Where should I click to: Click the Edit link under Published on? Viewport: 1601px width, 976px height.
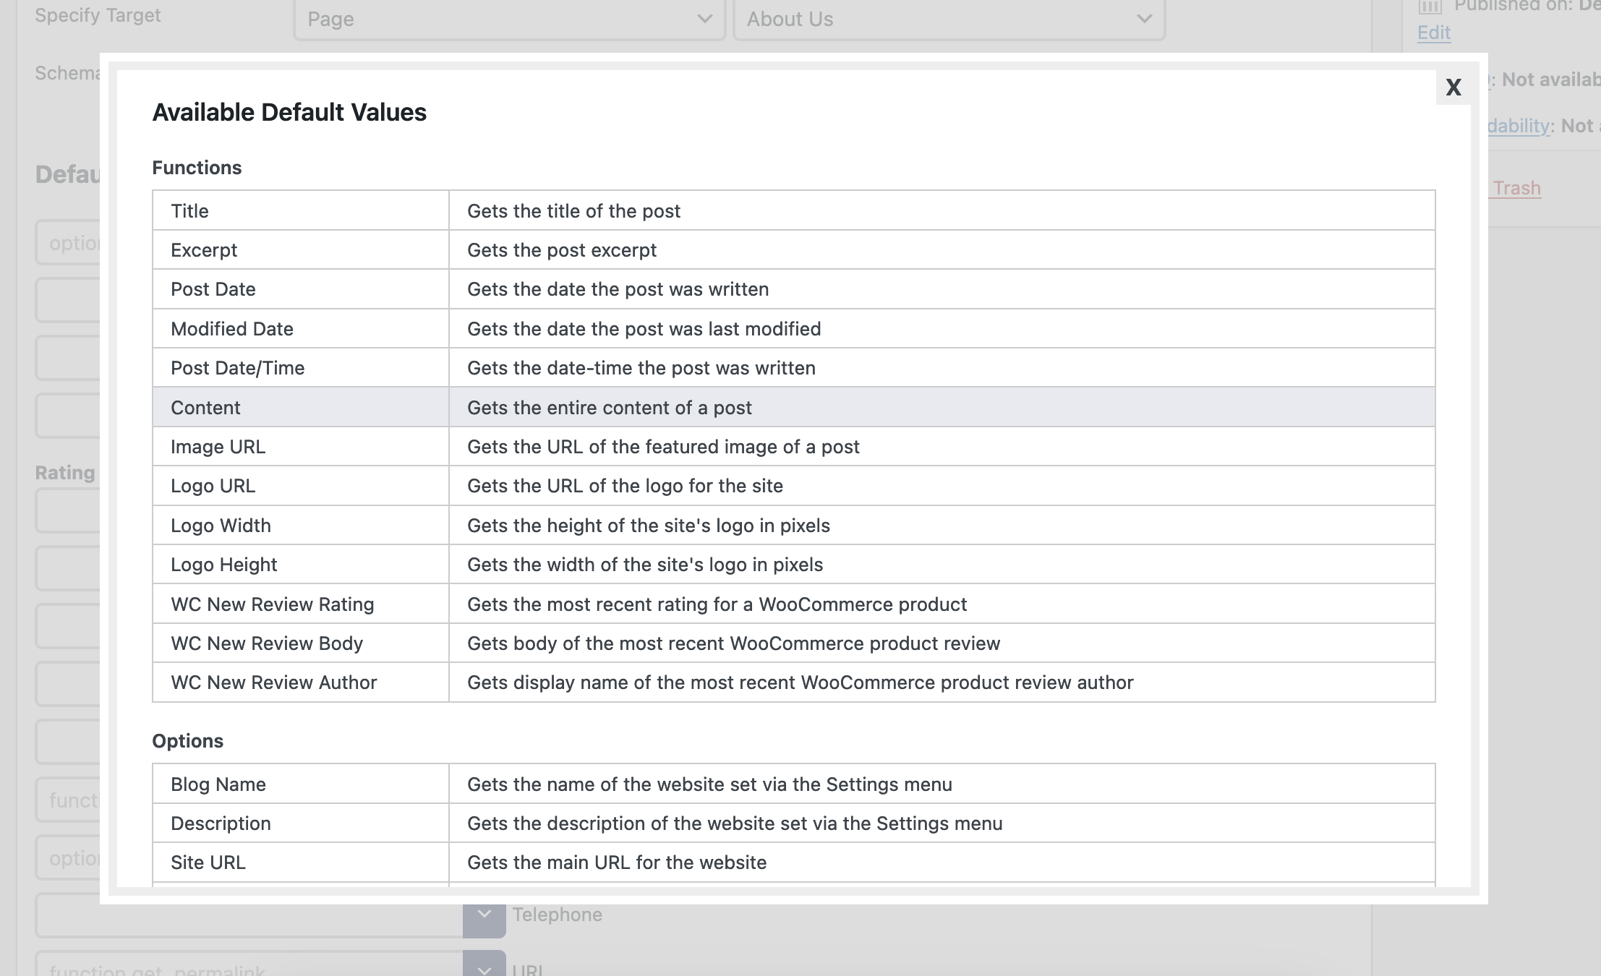1434,33
